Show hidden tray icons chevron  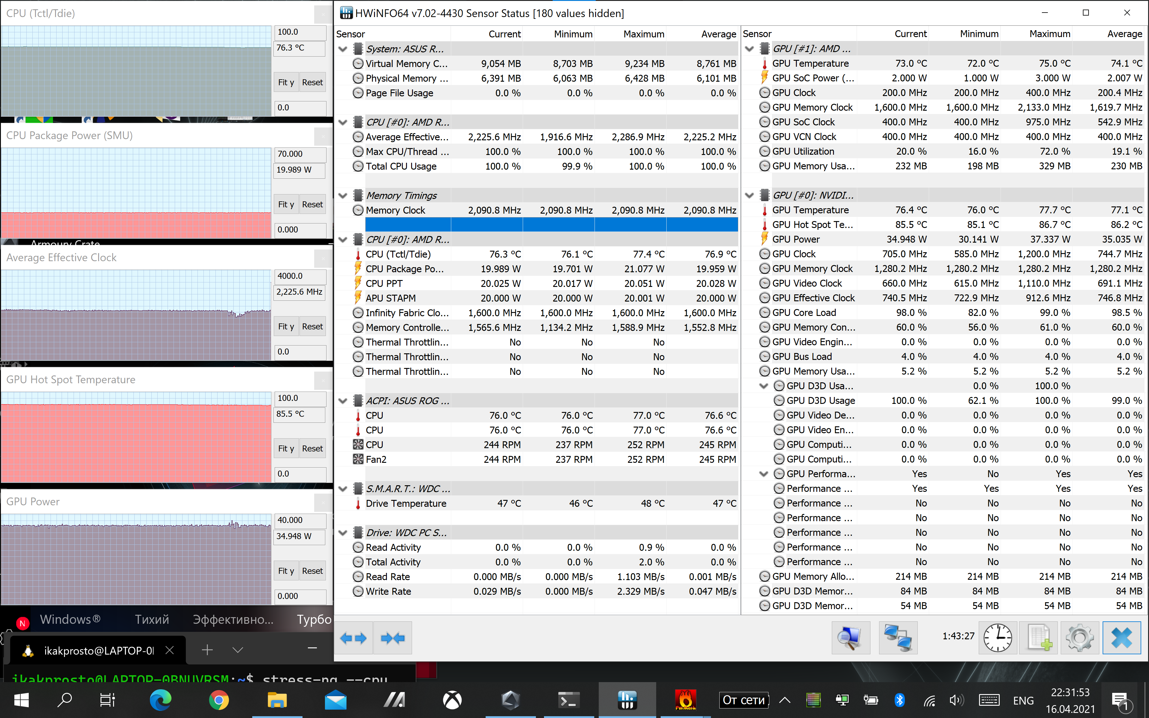tap(785, 700)
